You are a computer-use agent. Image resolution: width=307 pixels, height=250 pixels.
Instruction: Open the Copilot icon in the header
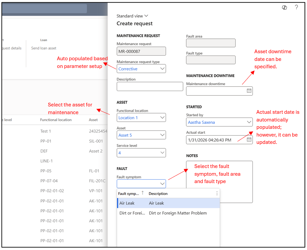pyautogui.click(x=285, y=8)
